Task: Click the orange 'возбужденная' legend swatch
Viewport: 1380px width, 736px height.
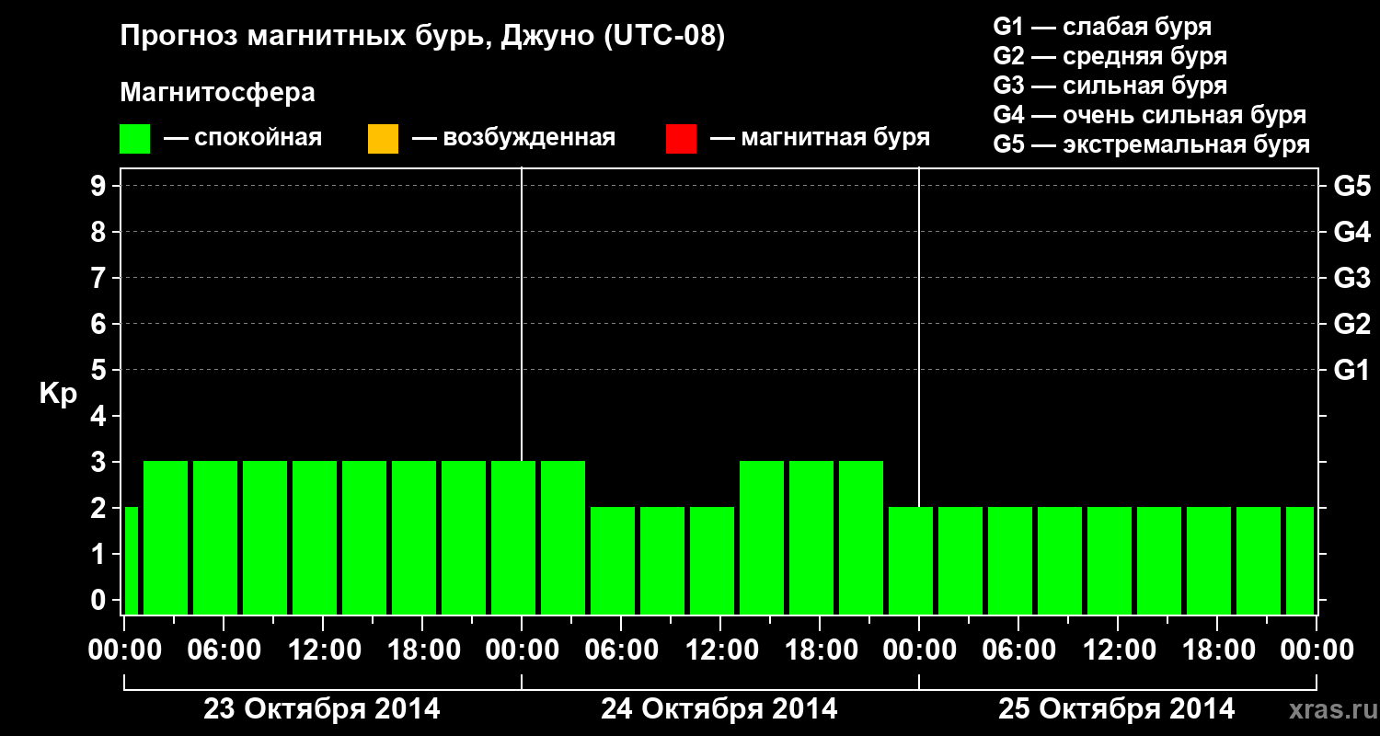Action: pyautogui.click(x=383, y=138)
